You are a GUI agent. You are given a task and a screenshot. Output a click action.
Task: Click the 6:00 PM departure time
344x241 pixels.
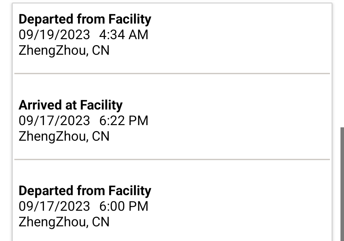tap(124, 206)
